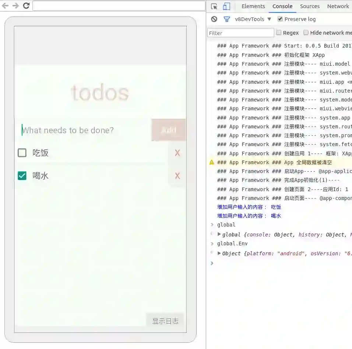Click the What needs to be done input

[x=83, y=130]
